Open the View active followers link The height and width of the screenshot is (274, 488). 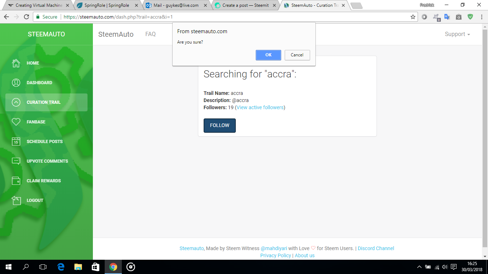pos(260,107)
